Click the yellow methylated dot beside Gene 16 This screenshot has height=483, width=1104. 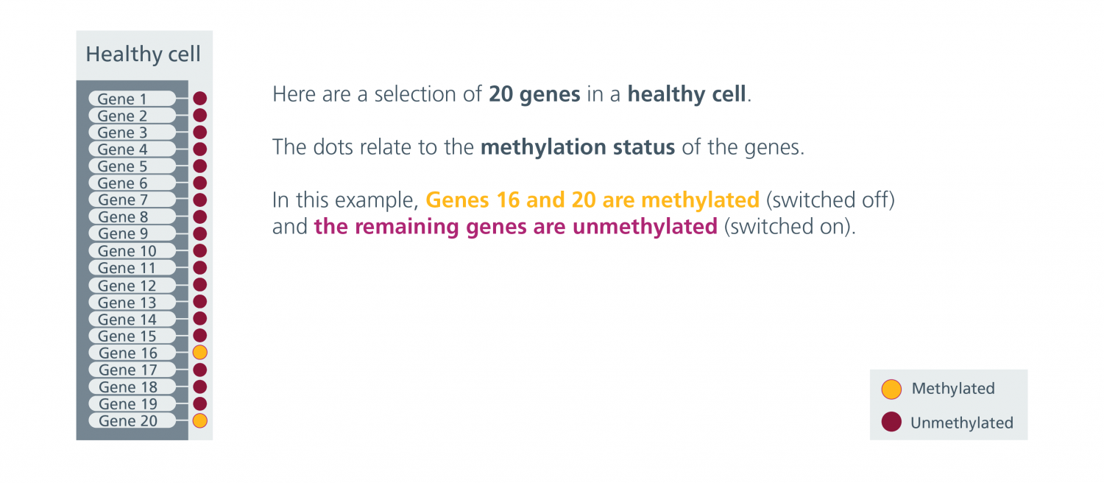[x=199, y=353]
